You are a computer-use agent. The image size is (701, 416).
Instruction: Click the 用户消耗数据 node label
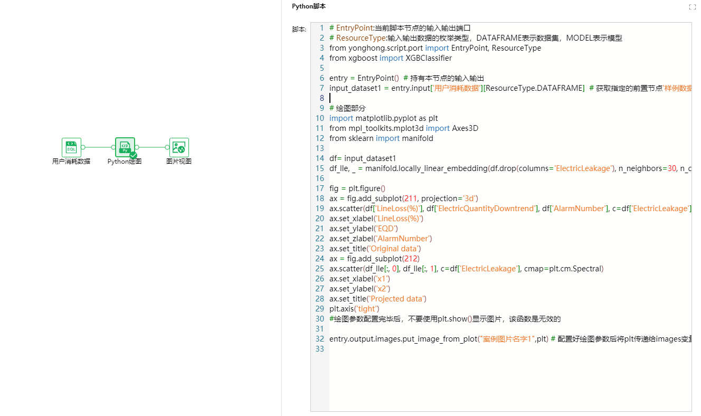(x=71, y=162)
